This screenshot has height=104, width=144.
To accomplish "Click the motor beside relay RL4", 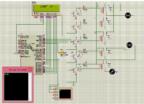I will pos(129,45).
